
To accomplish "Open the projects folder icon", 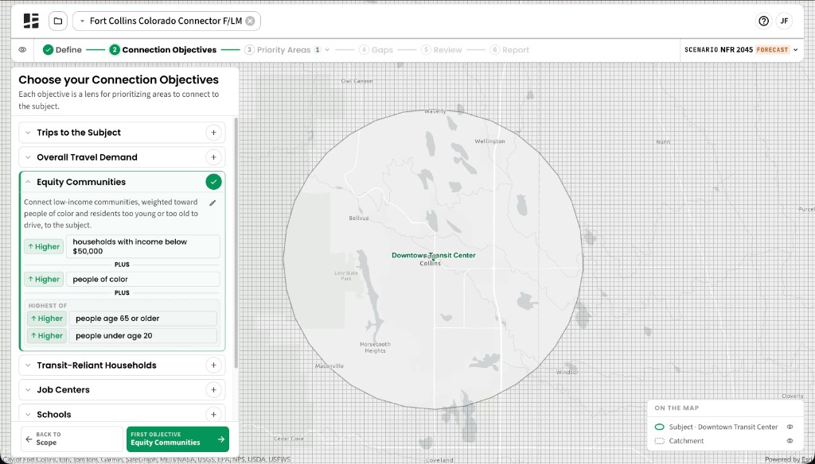I will click(57, 21).
